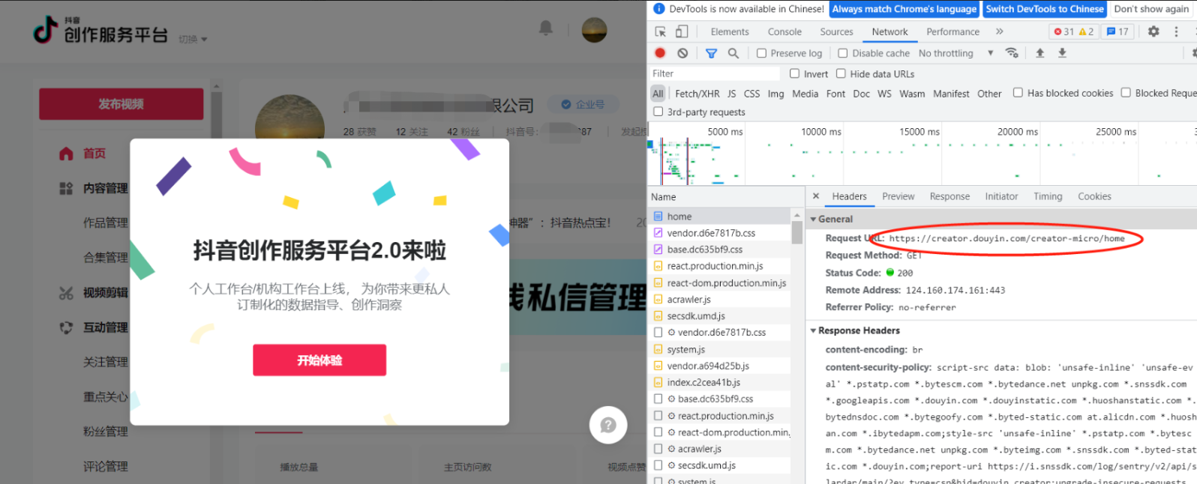
Task: Tick the Invert filter checkbox
Action: [x=794, y=73]
